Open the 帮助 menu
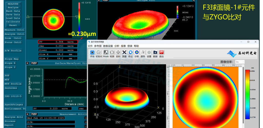 [x=136, y=46]
